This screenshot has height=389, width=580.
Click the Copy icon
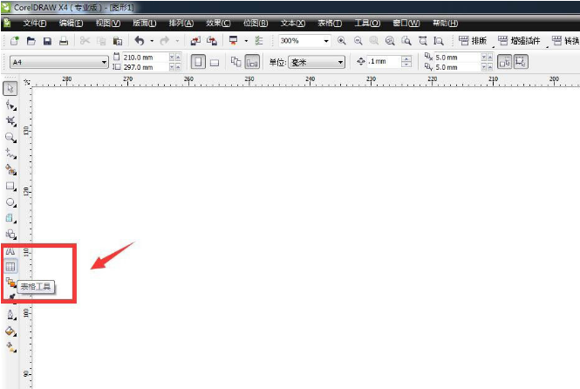[x=101, y=41]
